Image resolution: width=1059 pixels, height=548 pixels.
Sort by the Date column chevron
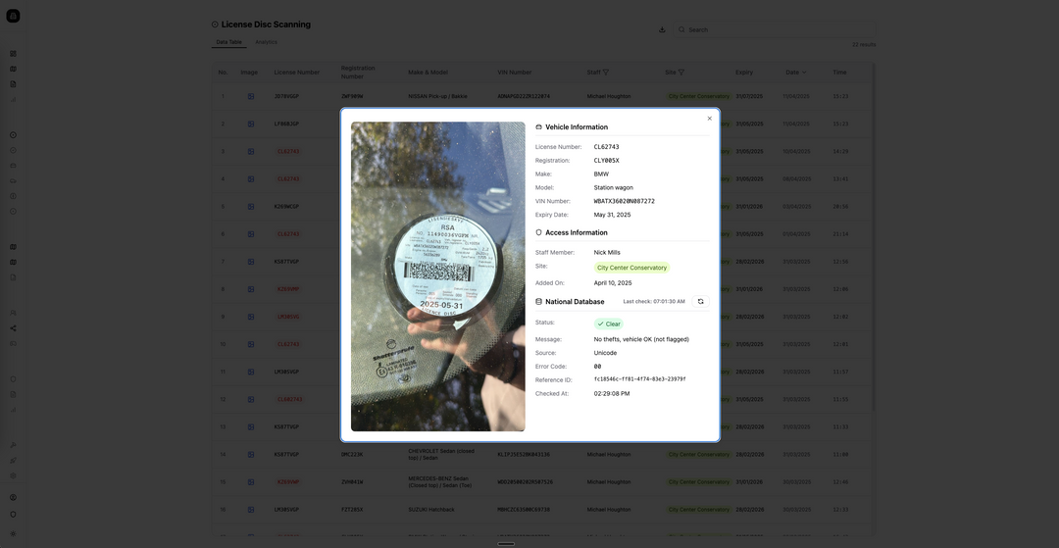pyautogui.click(x=804, y=72)
